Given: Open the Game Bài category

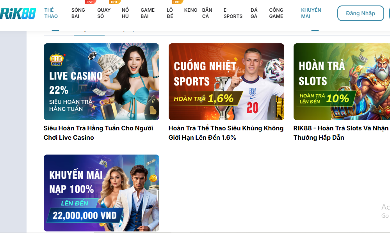Looking at the screenshot, I should tap(148, 13).
